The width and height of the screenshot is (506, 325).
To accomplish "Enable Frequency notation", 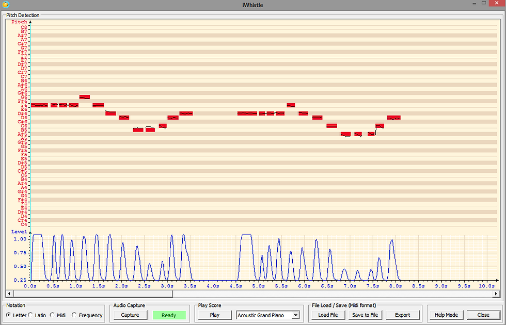I will coord(74,315).
